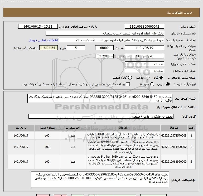Click the نام کالا column header
Screen dimensions: 203x196
click(123, 128)
